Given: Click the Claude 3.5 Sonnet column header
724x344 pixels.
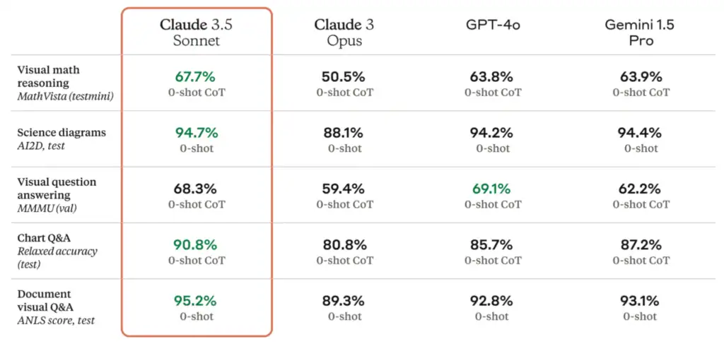Looking at the screenshot, I should pyautogui.click(x=195, y=32).
